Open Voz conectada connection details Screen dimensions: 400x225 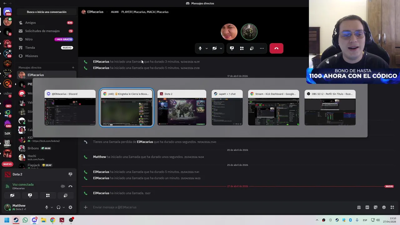pos(23,185)
